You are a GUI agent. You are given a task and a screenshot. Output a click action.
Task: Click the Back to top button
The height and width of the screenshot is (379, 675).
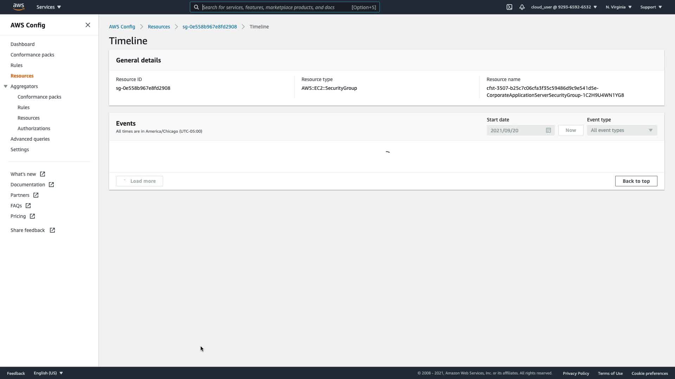click(636, 181)
